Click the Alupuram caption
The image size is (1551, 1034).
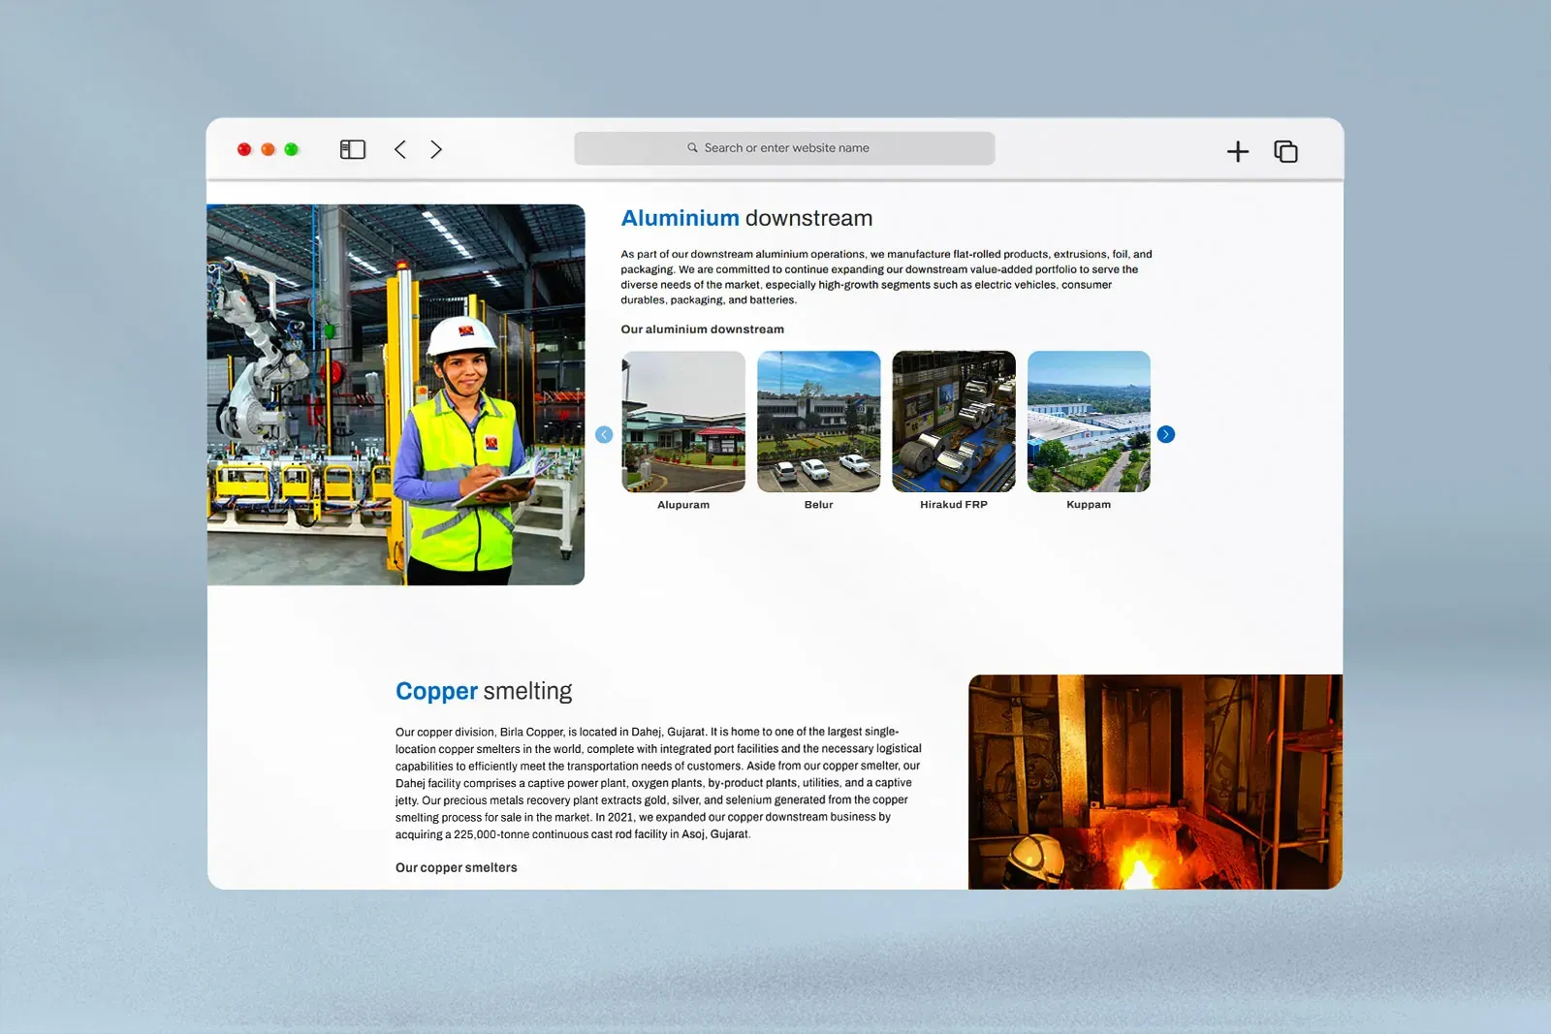[x=683, y=505]
